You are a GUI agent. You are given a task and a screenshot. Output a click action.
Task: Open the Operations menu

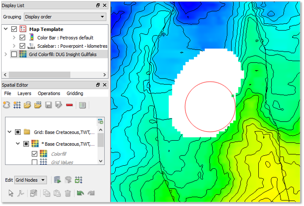tap(49, 93)
